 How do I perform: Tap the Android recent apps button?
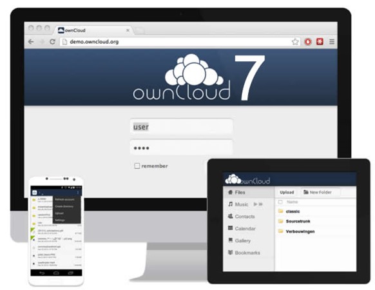70,273
